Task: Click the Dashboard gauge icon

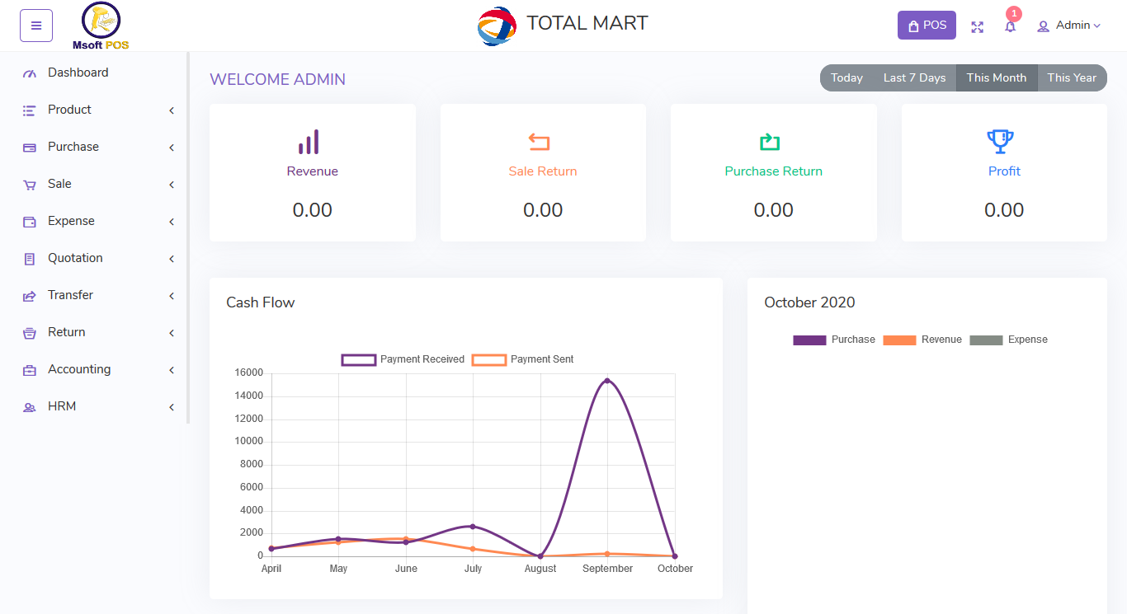Action: click(x=30, y=73)
